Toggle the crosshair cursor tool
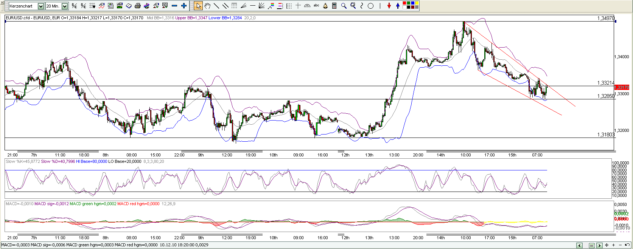The height and width of the screenshot is (249, 633). (x=298, y=6)
